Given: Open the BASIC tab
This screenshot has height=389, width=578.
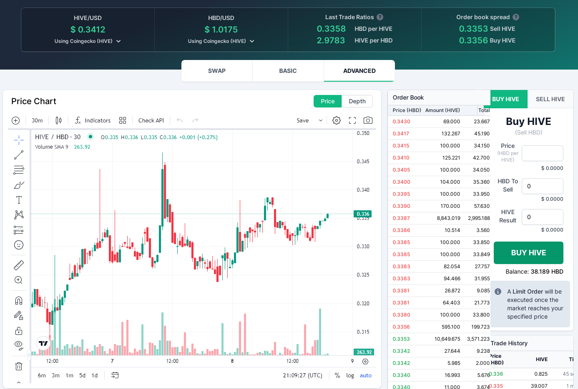Looking at the screenshot, I should pos(288,71).
